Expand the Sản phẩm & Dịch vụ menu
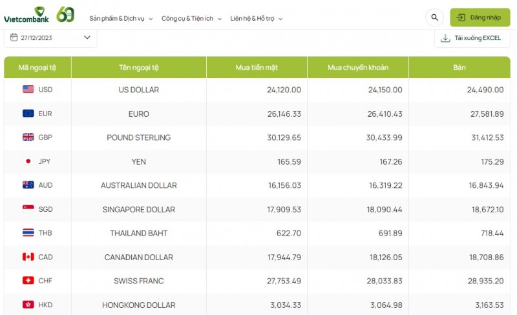Viewport: 517px width, 315px height. (x=121, y=19)
